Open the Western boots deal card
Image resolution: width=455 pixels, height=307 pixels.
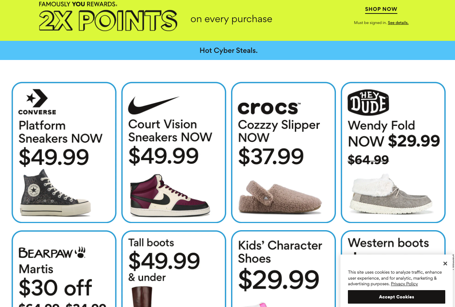tap(388, 243)
